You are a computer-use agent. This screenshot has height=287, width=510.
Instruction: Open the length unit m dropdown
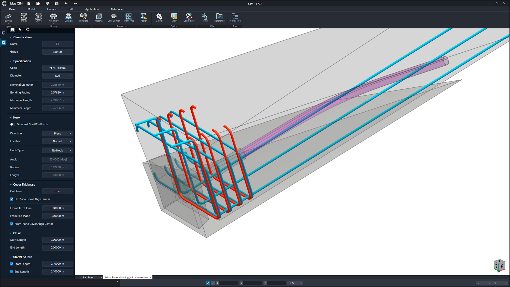[500, 283]
